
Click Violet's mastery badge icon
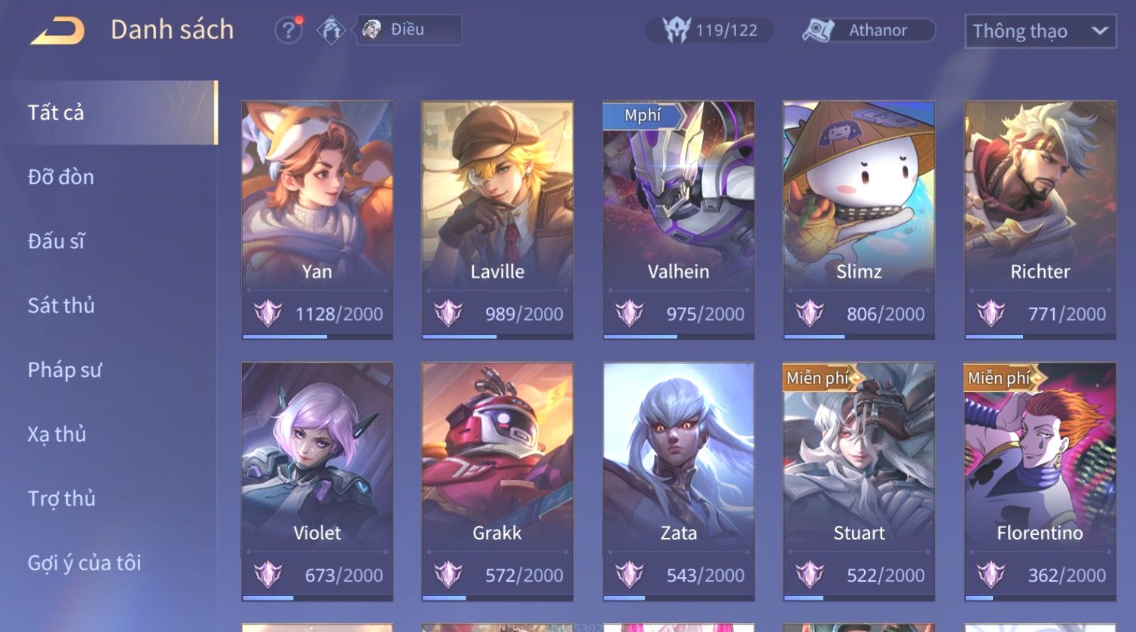tap(267, 574)
